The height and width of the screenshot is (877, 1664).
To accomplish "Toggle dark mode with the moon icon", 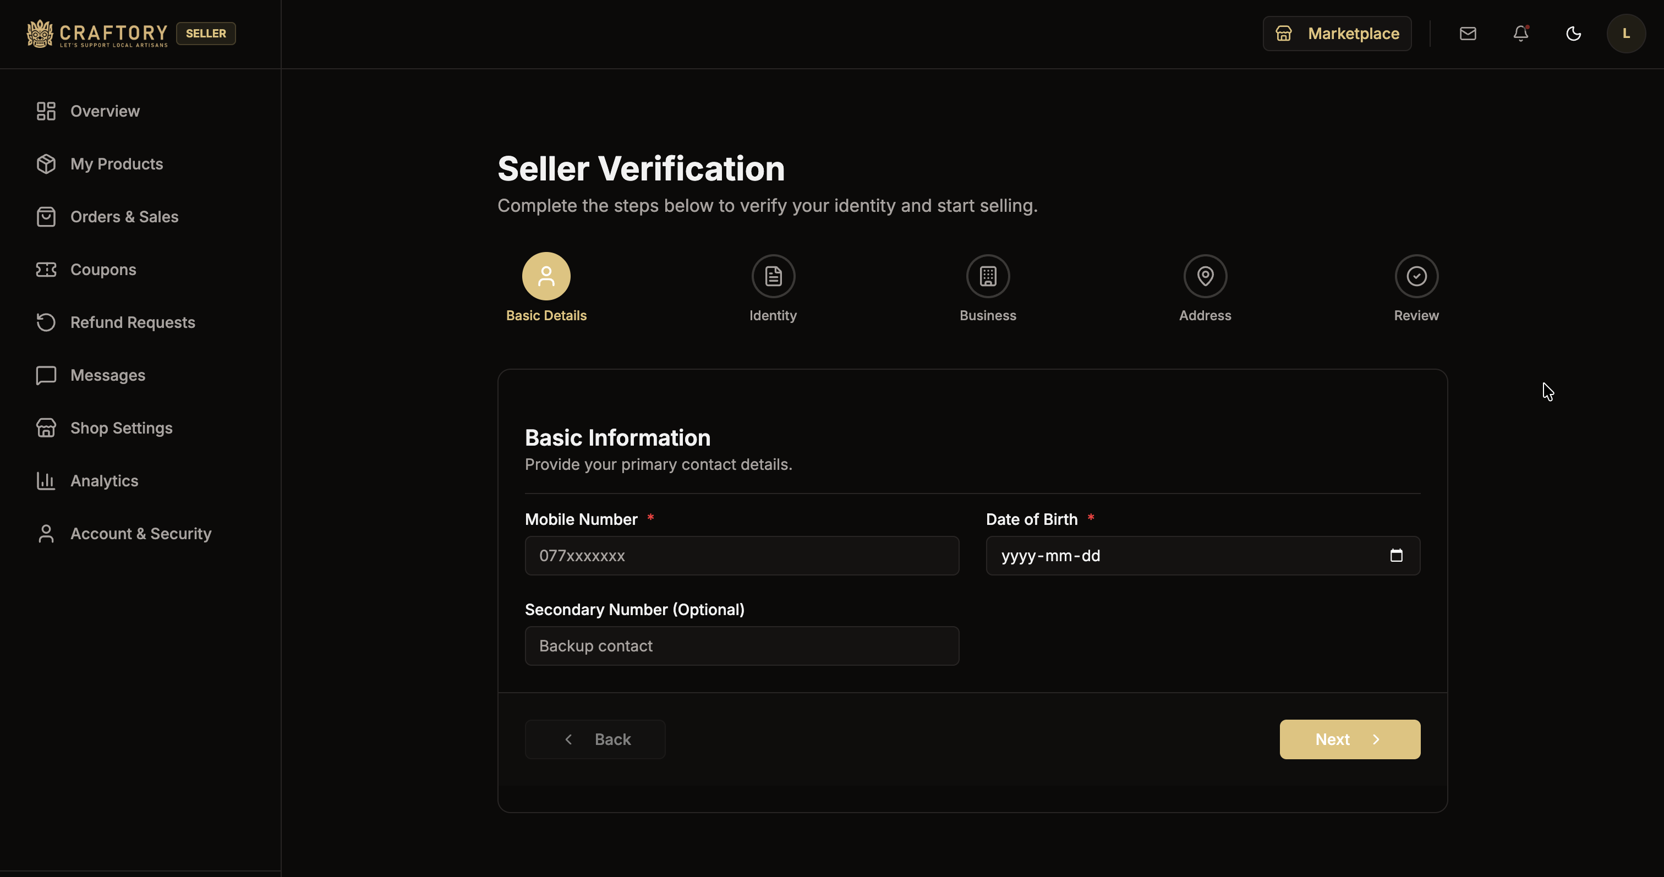I will (1573, 34).
